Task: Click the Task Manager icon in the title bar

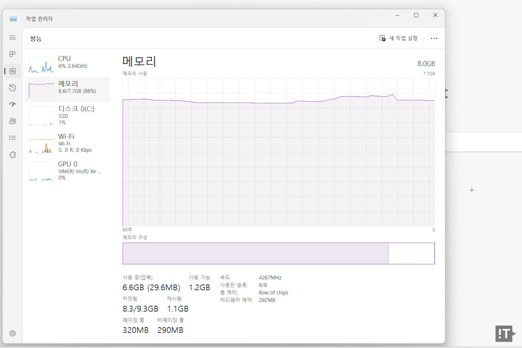Action: pos(13,19)
